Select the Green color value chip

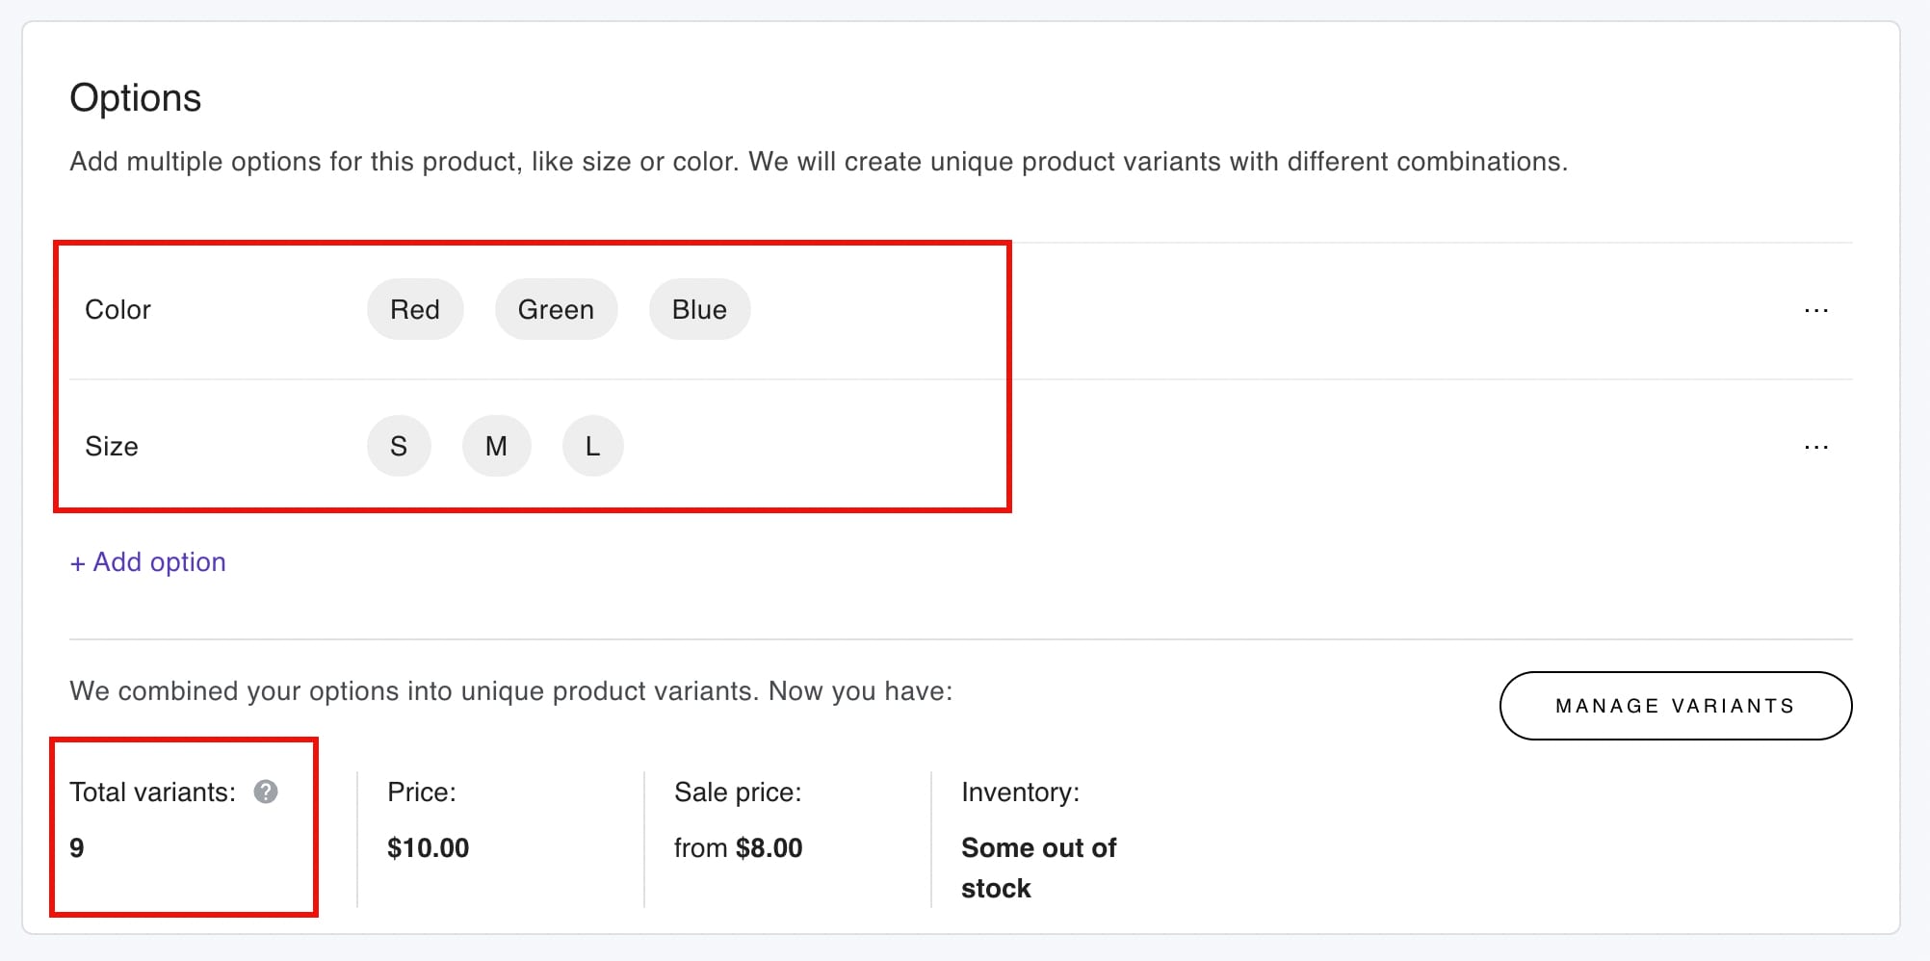[x=556, y=309]
